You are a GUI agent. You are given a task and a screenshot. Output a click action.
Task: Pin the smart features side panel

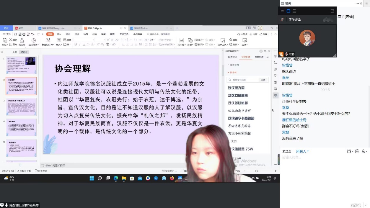click(265, 51)
